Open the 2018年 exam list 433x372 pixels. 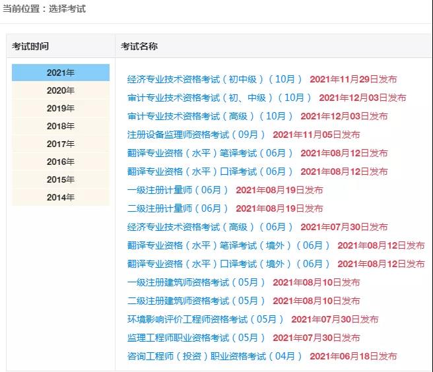point(61,126)
